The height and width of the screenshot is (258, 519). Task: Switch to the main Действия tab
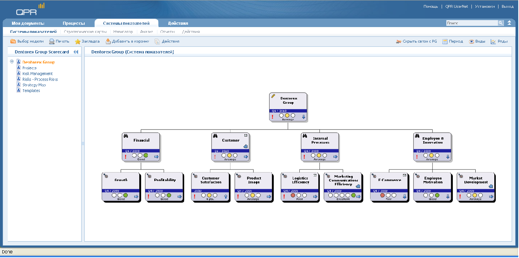pyautogui.click(x=178, y=23)
